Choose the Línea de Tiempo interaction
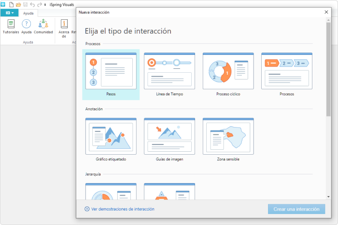This screenshot has width=338, height=225. pos(169,74)
